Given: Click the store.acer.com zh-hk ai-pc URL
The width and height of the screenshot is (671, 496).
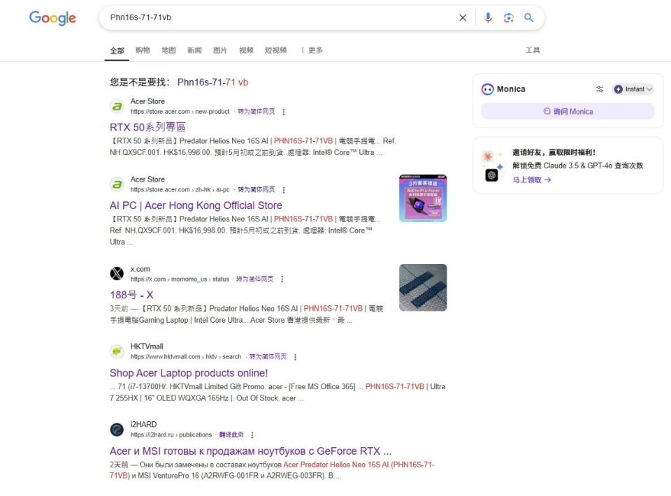Looking at the screenshot, I should 180,189.
